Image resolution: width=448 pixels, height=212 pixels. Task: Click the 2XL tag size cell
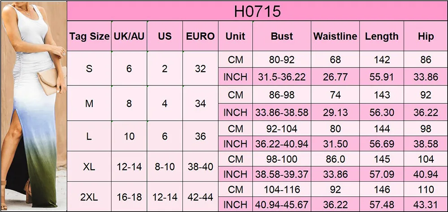coord(89,197)
